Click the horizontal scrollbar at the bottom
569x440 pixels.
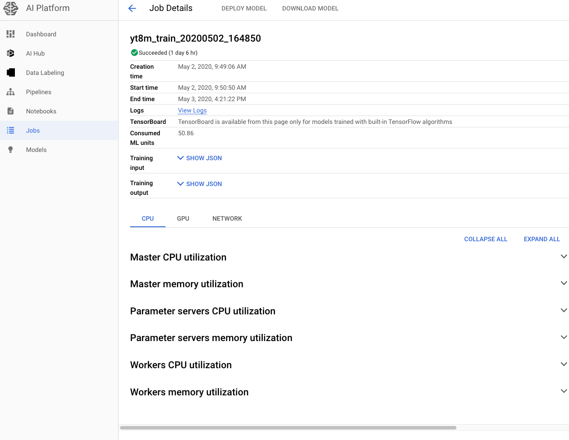(288, 428)
